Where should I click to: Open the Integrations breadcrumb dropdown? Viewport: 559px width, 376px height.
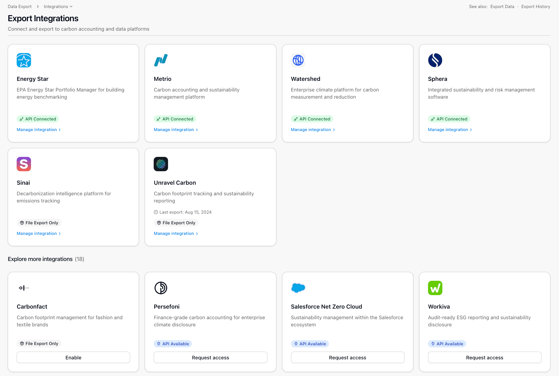coord(58,7)
